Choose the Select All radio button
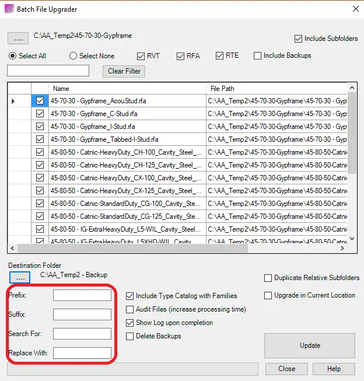The height and width of the screenshot is (381, 364). 13,56
